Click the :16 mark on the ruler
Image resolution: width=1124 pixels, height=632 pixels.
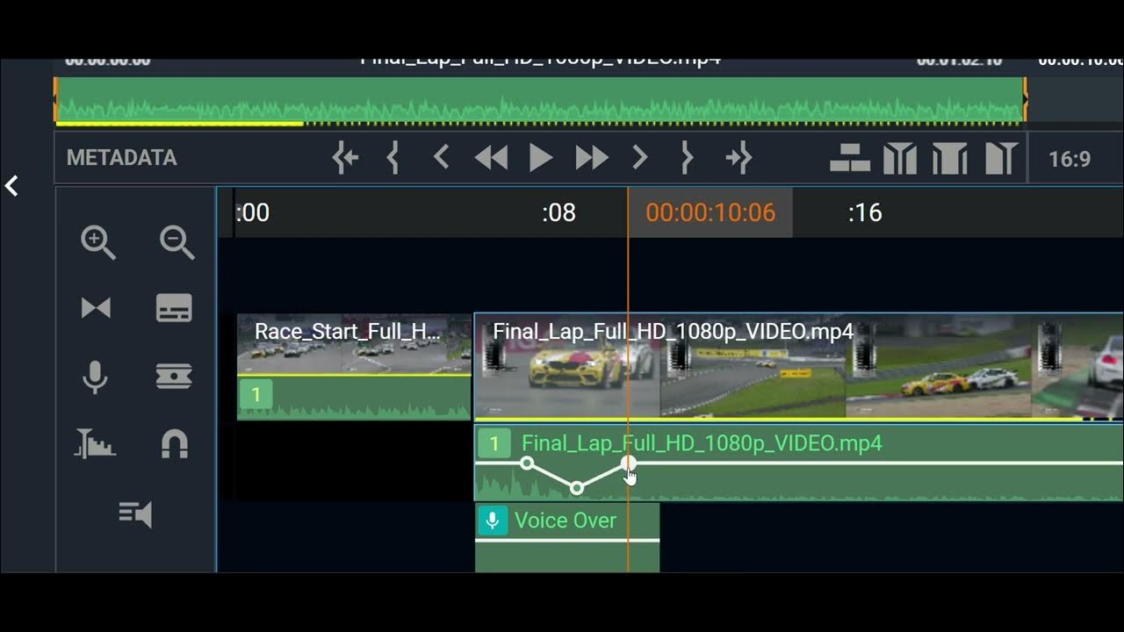click(865, 212)
